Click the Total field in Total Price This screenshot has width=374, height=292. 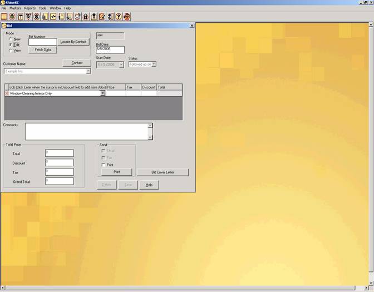tap(60, 153)
